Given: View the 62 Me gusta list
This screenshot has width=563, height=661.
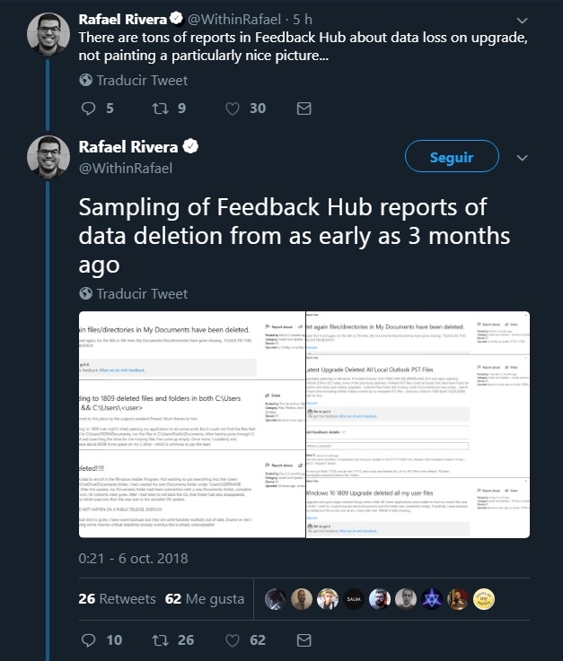Looking at the screenshot, I should pyautogui.click(x=204, y=598).
